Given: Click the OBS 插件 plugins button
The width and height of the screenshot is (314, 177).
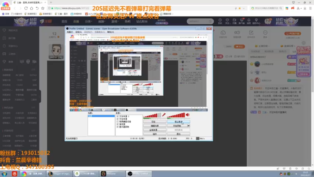Looking at the screenshot, I should pyautogui.click(x=155, y=134).
